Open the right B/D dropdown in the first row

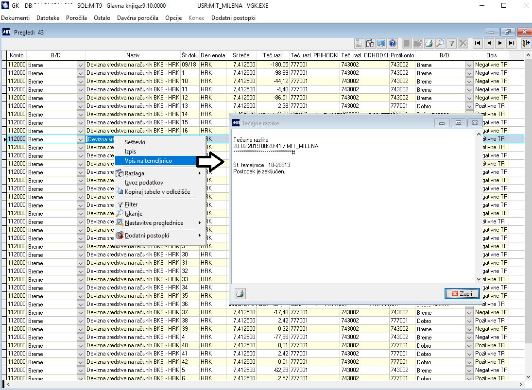click(469, 65)
